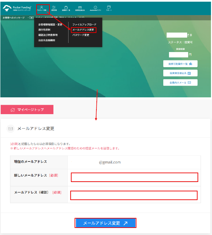Open the アカウント情報 account icon menu
The height and width of the screenshot is (235, 212).
pyautogui.click(x=42, y=8)
